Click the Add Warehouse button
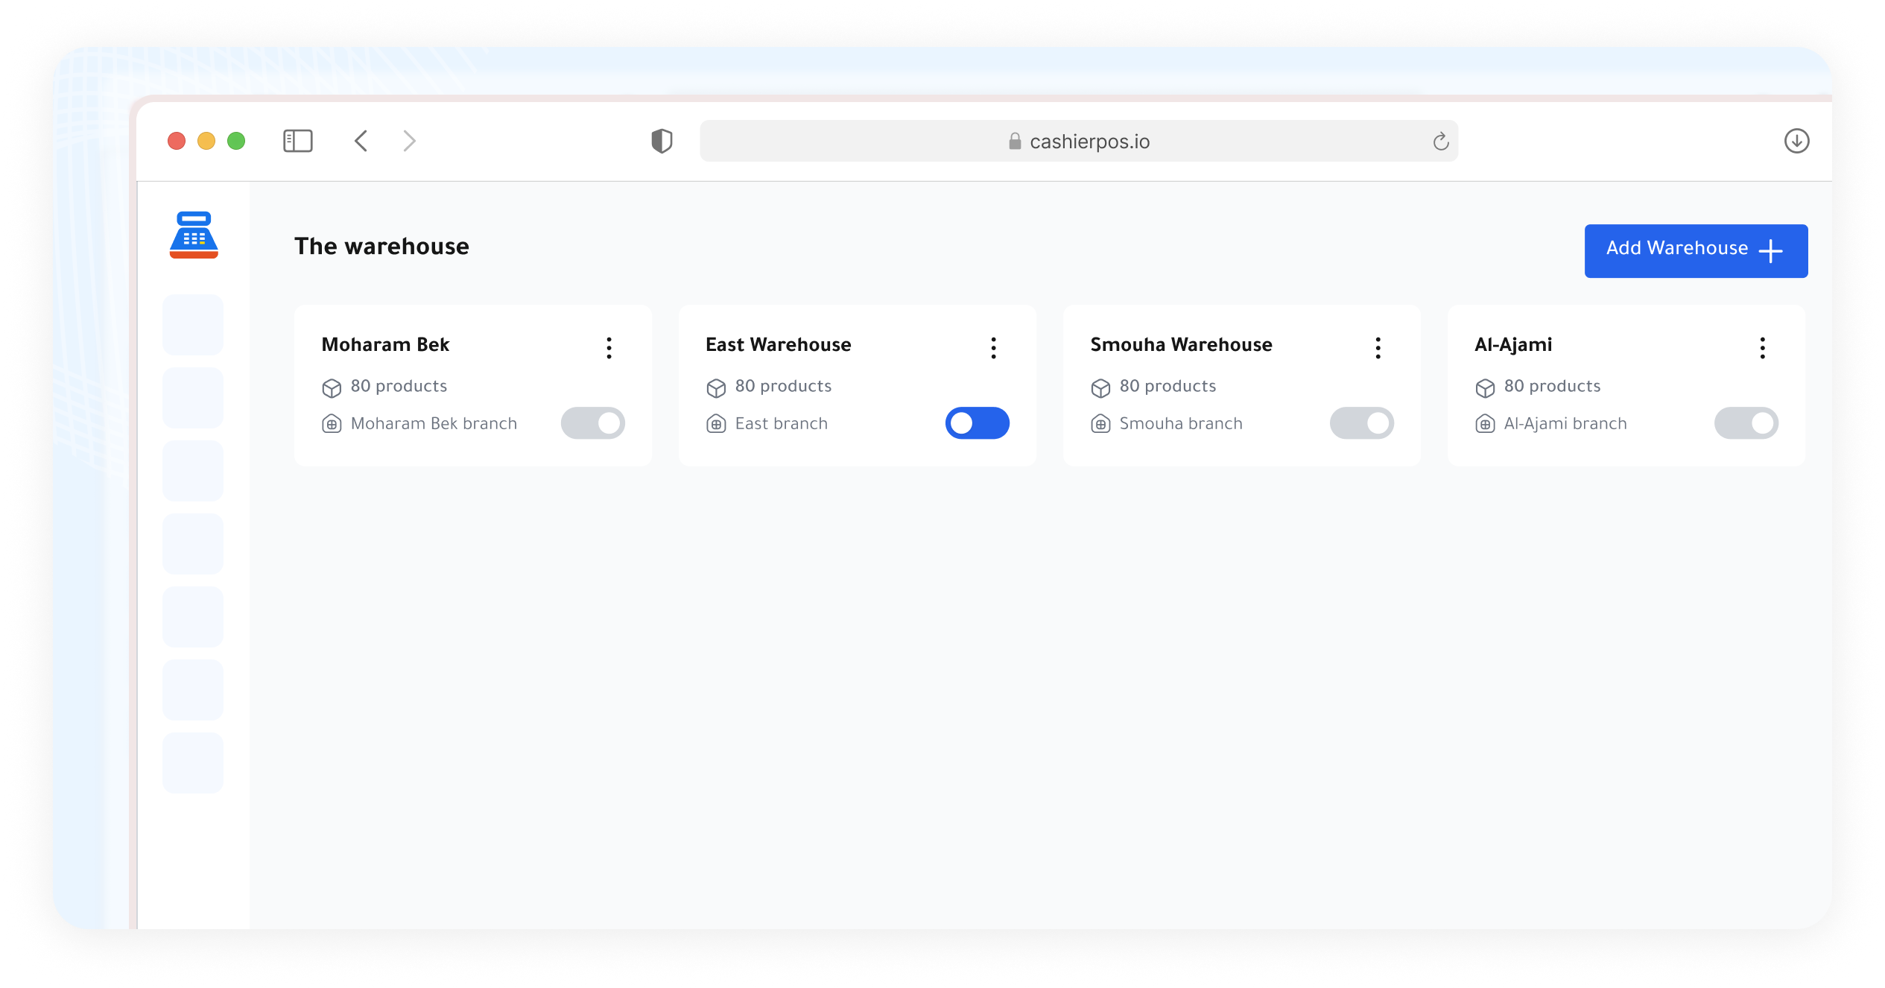The height and width of the screenshot is (988, 1885). point(1696,251)
